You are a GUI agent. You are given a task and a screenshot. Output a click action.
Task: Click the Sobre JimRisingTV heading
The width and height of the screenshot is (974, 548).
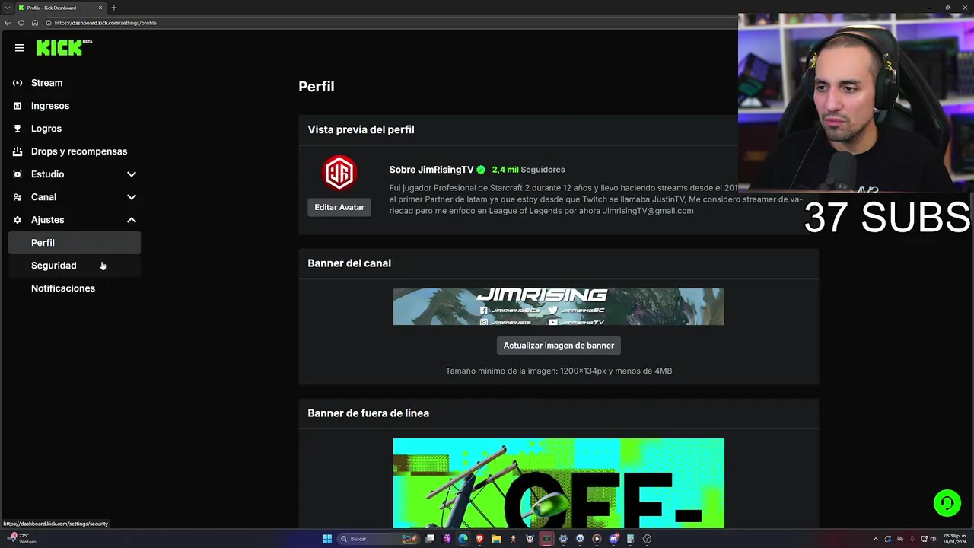tap(431, 170)
